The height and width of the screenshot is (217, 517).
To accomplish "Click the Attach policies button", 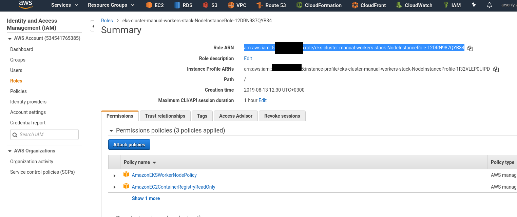I will pos(129,145).
